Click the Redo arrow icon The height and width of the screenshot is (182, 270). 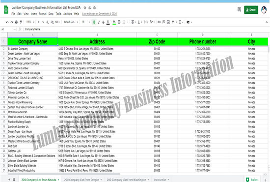(12, 22)
